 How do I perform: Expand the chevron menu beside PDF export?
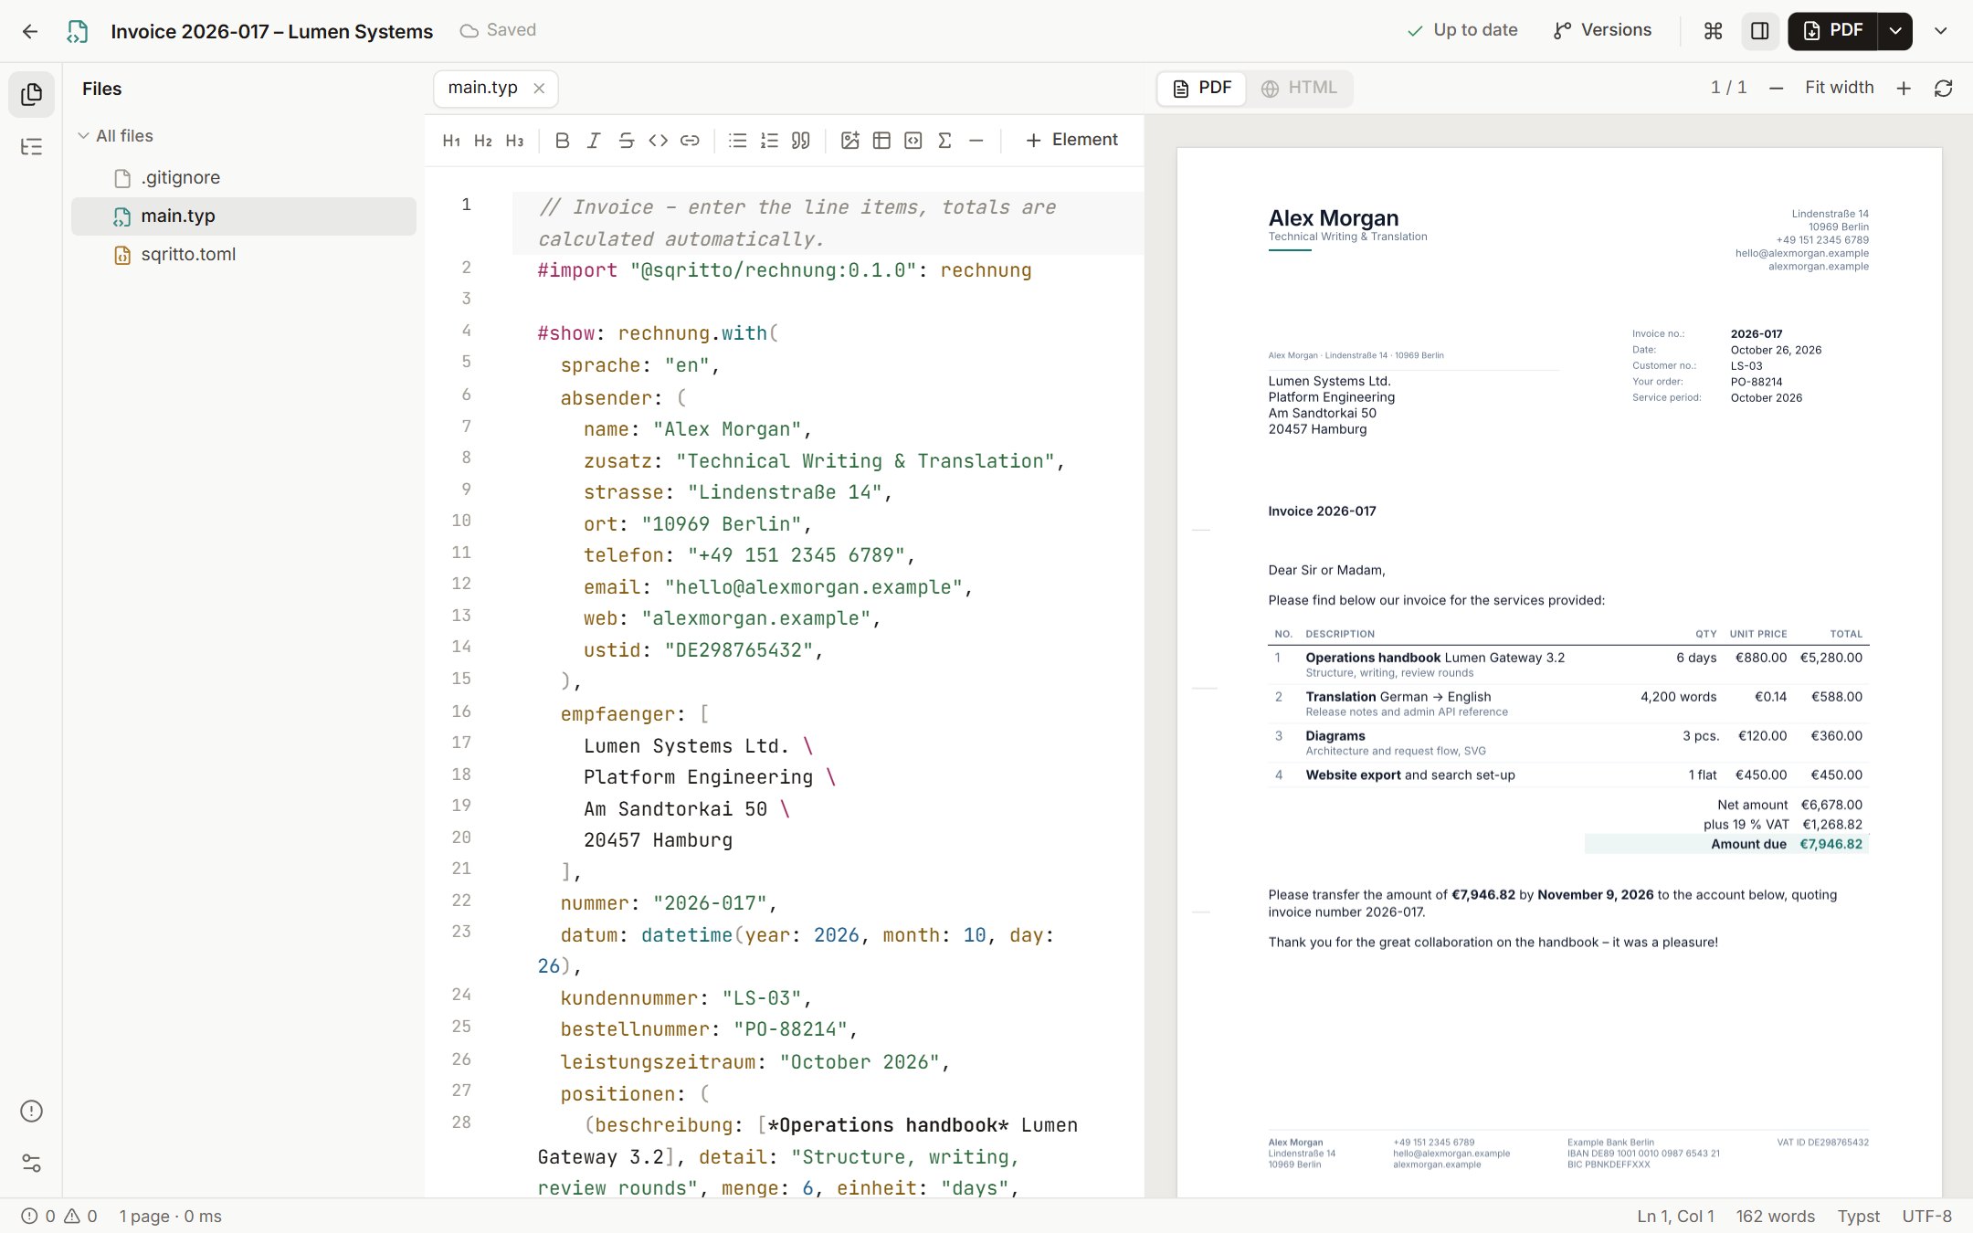click(1941, 31)
